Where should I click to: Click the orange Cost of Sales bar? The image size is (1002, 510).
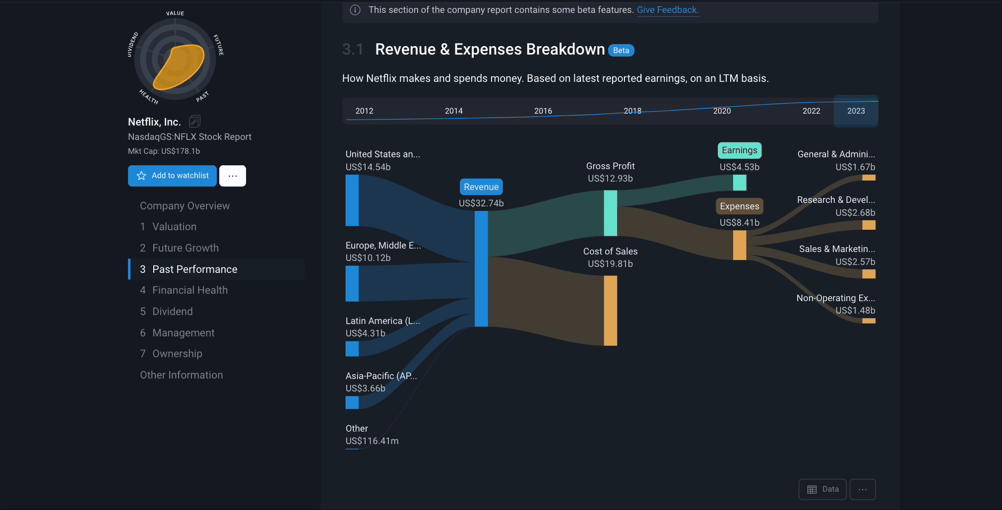pyautogui.click(x=611, y=311)
